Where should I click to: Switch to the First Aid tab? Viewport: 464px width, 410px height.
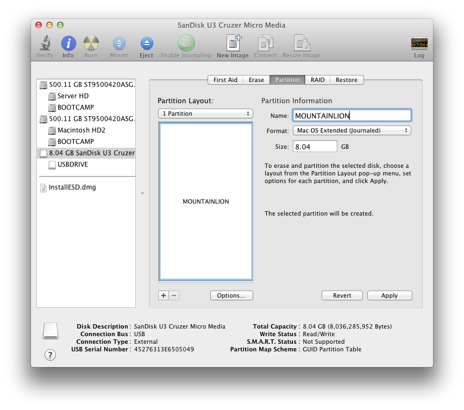tap(225, 80)
